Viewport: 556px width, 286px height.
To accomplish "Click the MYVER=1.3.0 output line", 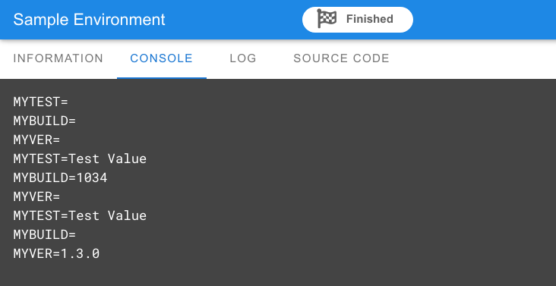I will [56, 254].
